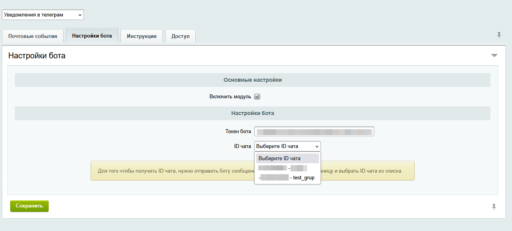Open the "Уведомления в телеграм" module selector
The height and width of the screenshot is (231, 512).
pos(43,15)
